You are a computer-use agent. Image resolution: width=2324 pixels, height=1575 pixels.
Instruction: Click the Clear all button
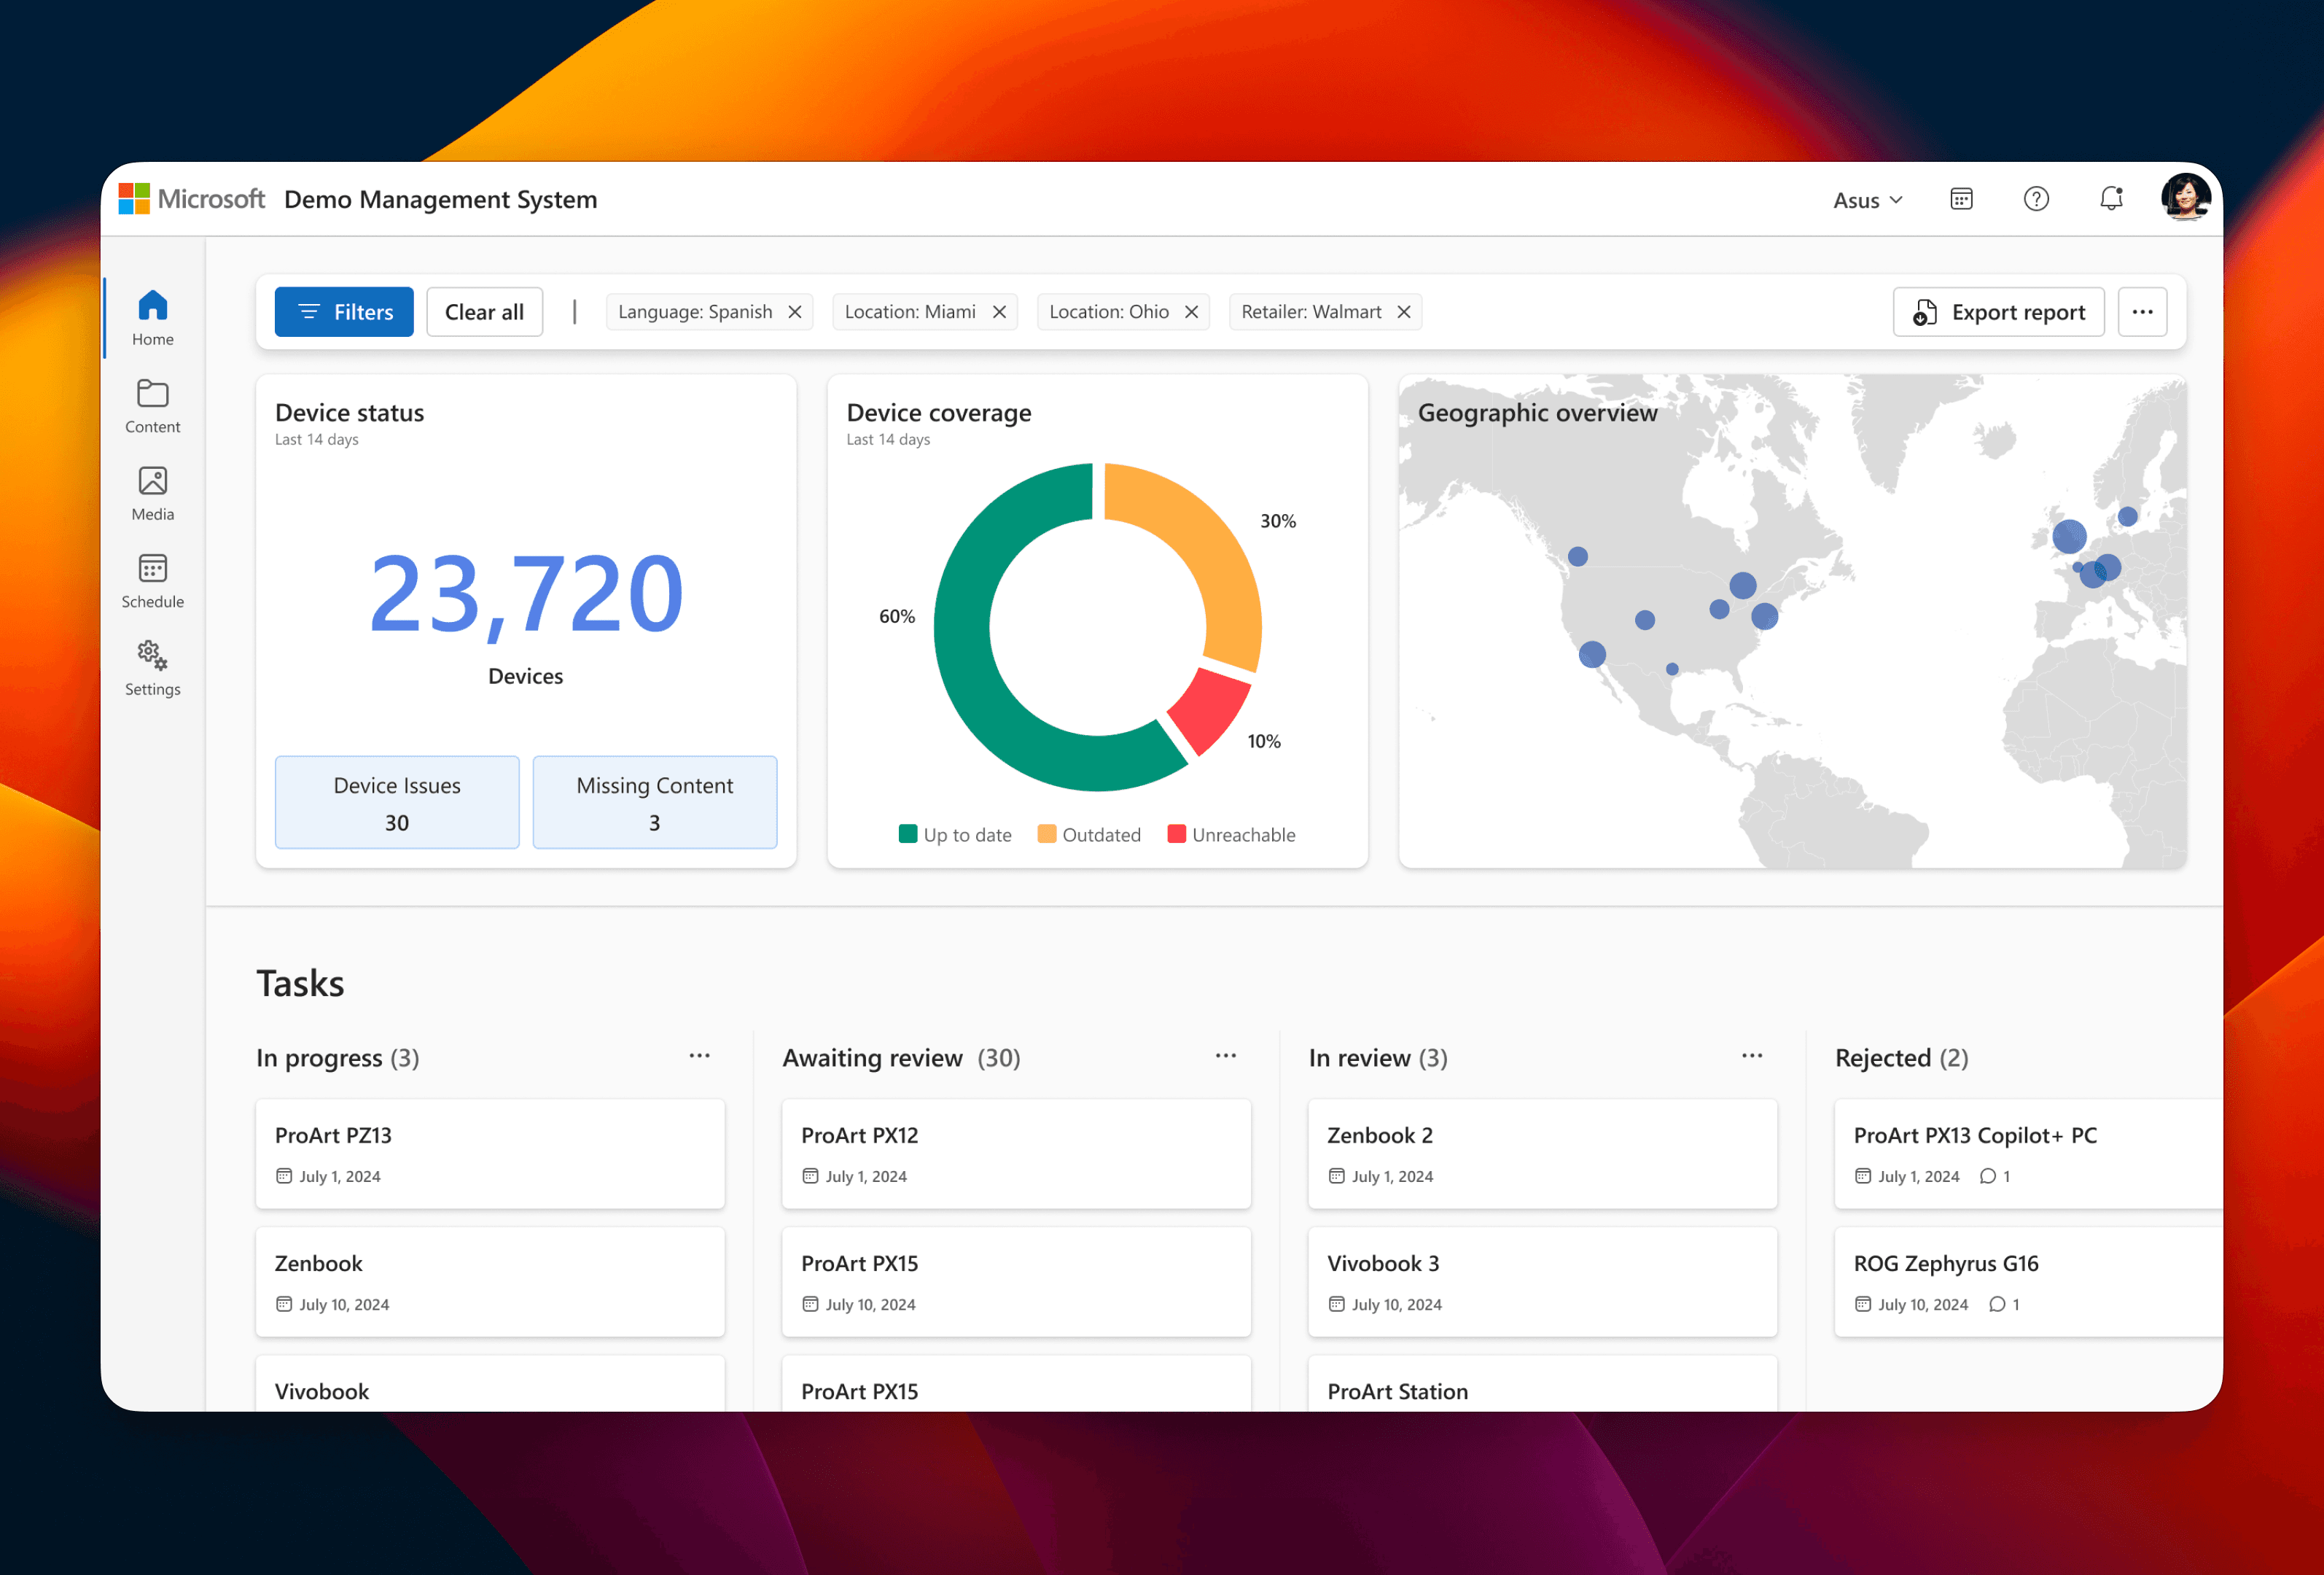pos(484,312)
